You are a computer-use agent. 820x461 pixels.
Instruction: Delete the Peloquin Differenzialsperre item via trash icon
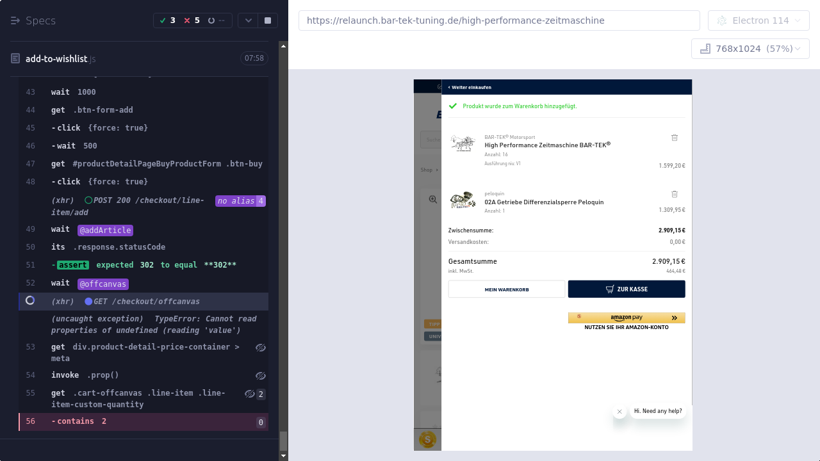pos(674,194)
